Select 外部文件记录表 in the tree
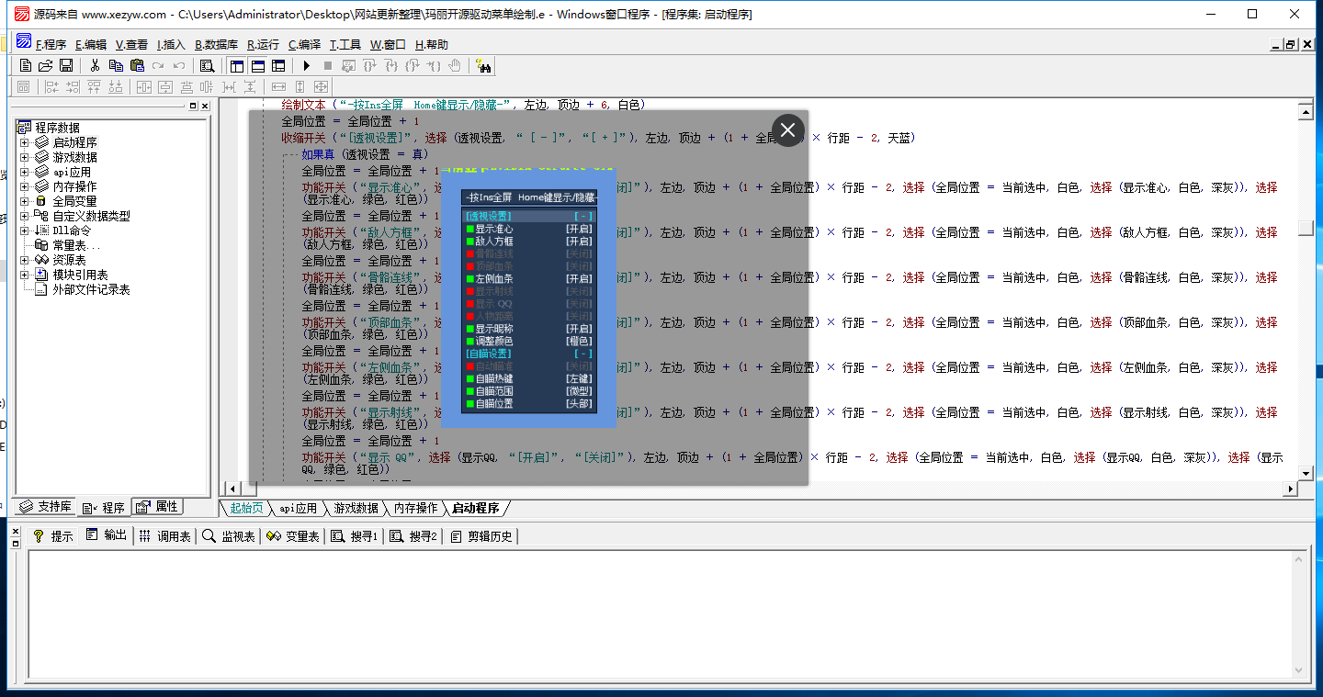Image resolution: width=1323 pixels, height=697 pixels. coord(91,289)
